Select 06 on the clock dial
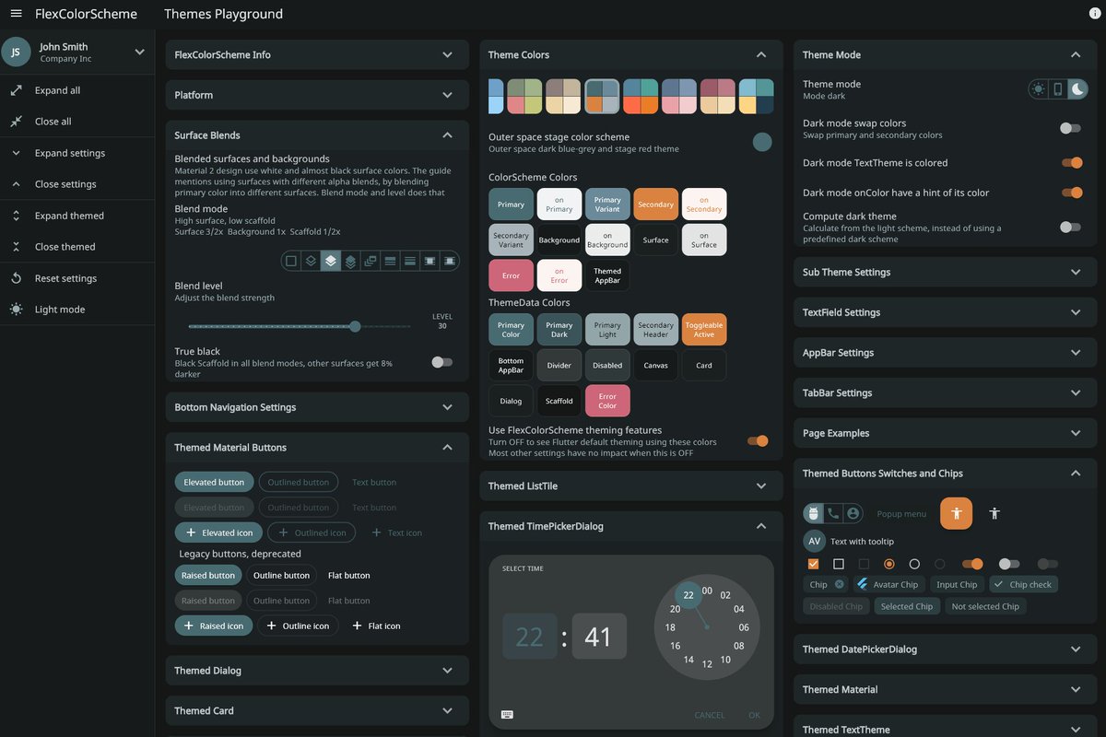This screenshot has height=737, width=1106. (744, 627)
